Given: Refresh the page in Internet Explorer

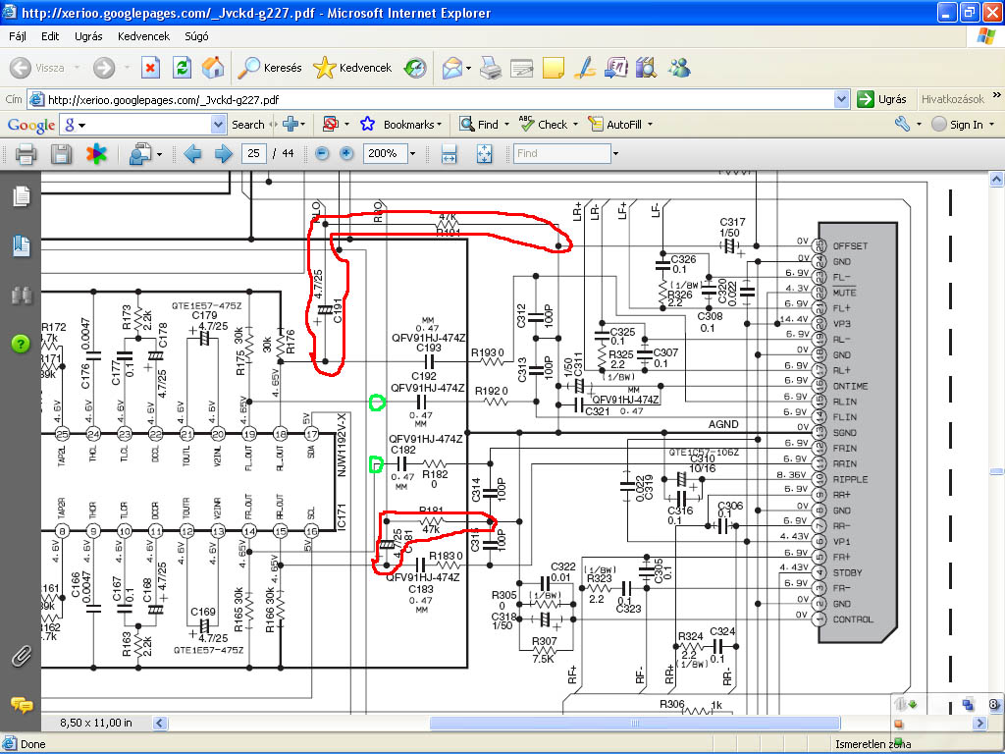Looking at the screenshot, I should (x=182, y=68).
